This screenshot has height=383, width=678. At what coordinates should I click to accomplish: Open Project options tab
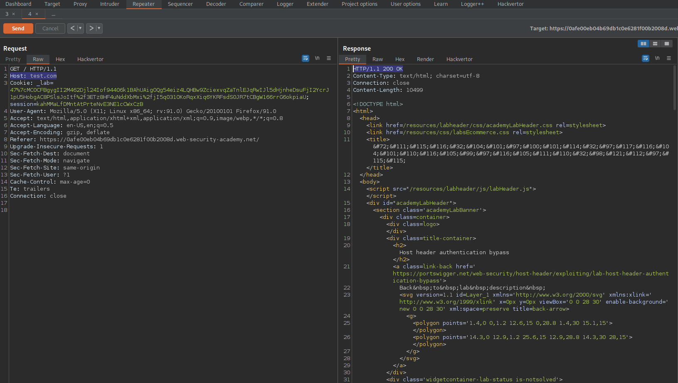pyautogui.click(x=360, y=4)
